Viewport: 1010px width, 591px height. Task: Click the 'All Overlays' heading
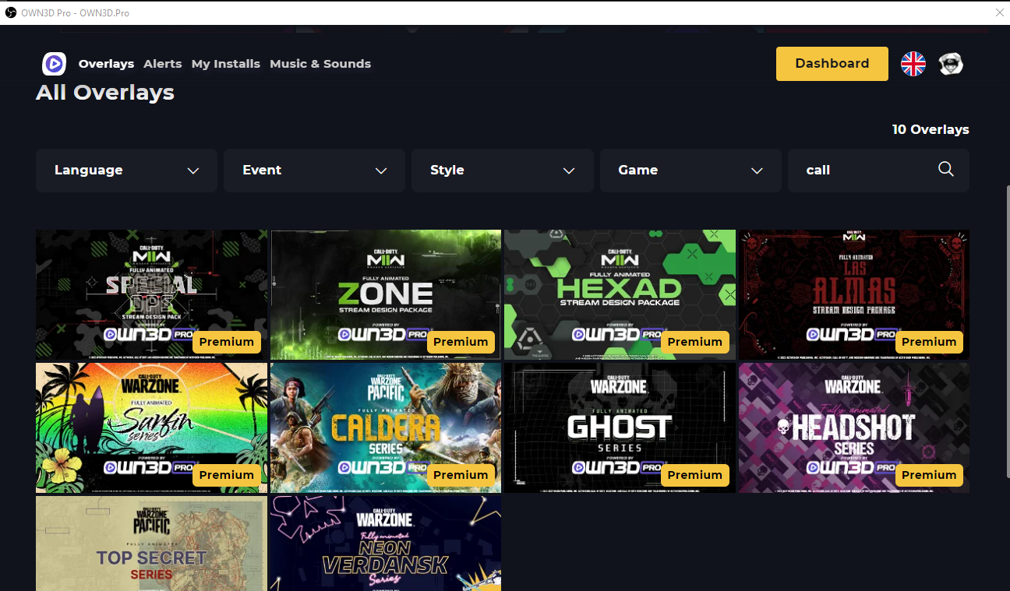pyautogui.click(x=105, y=93)
